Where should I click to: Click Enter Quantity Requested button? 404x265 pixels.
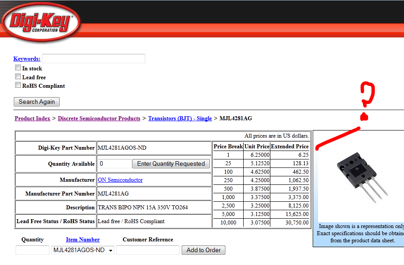click(x=171, y=164)
